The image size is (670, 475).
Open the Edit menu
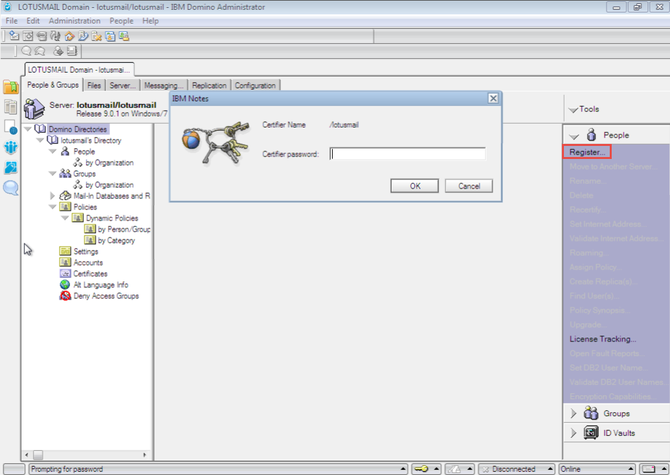[33, 21]
